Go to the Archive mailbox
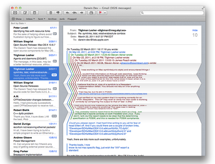This screenshot has width=215, height=164. pyautogui.click(x=52, y=19)
